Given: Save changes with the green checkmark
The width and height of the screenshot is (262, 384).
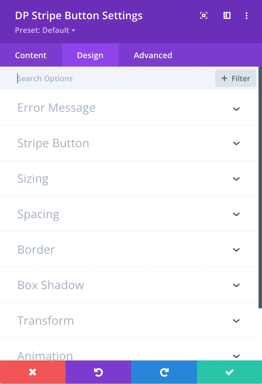Looking at the screenshot, I should [x=229, y=372].
